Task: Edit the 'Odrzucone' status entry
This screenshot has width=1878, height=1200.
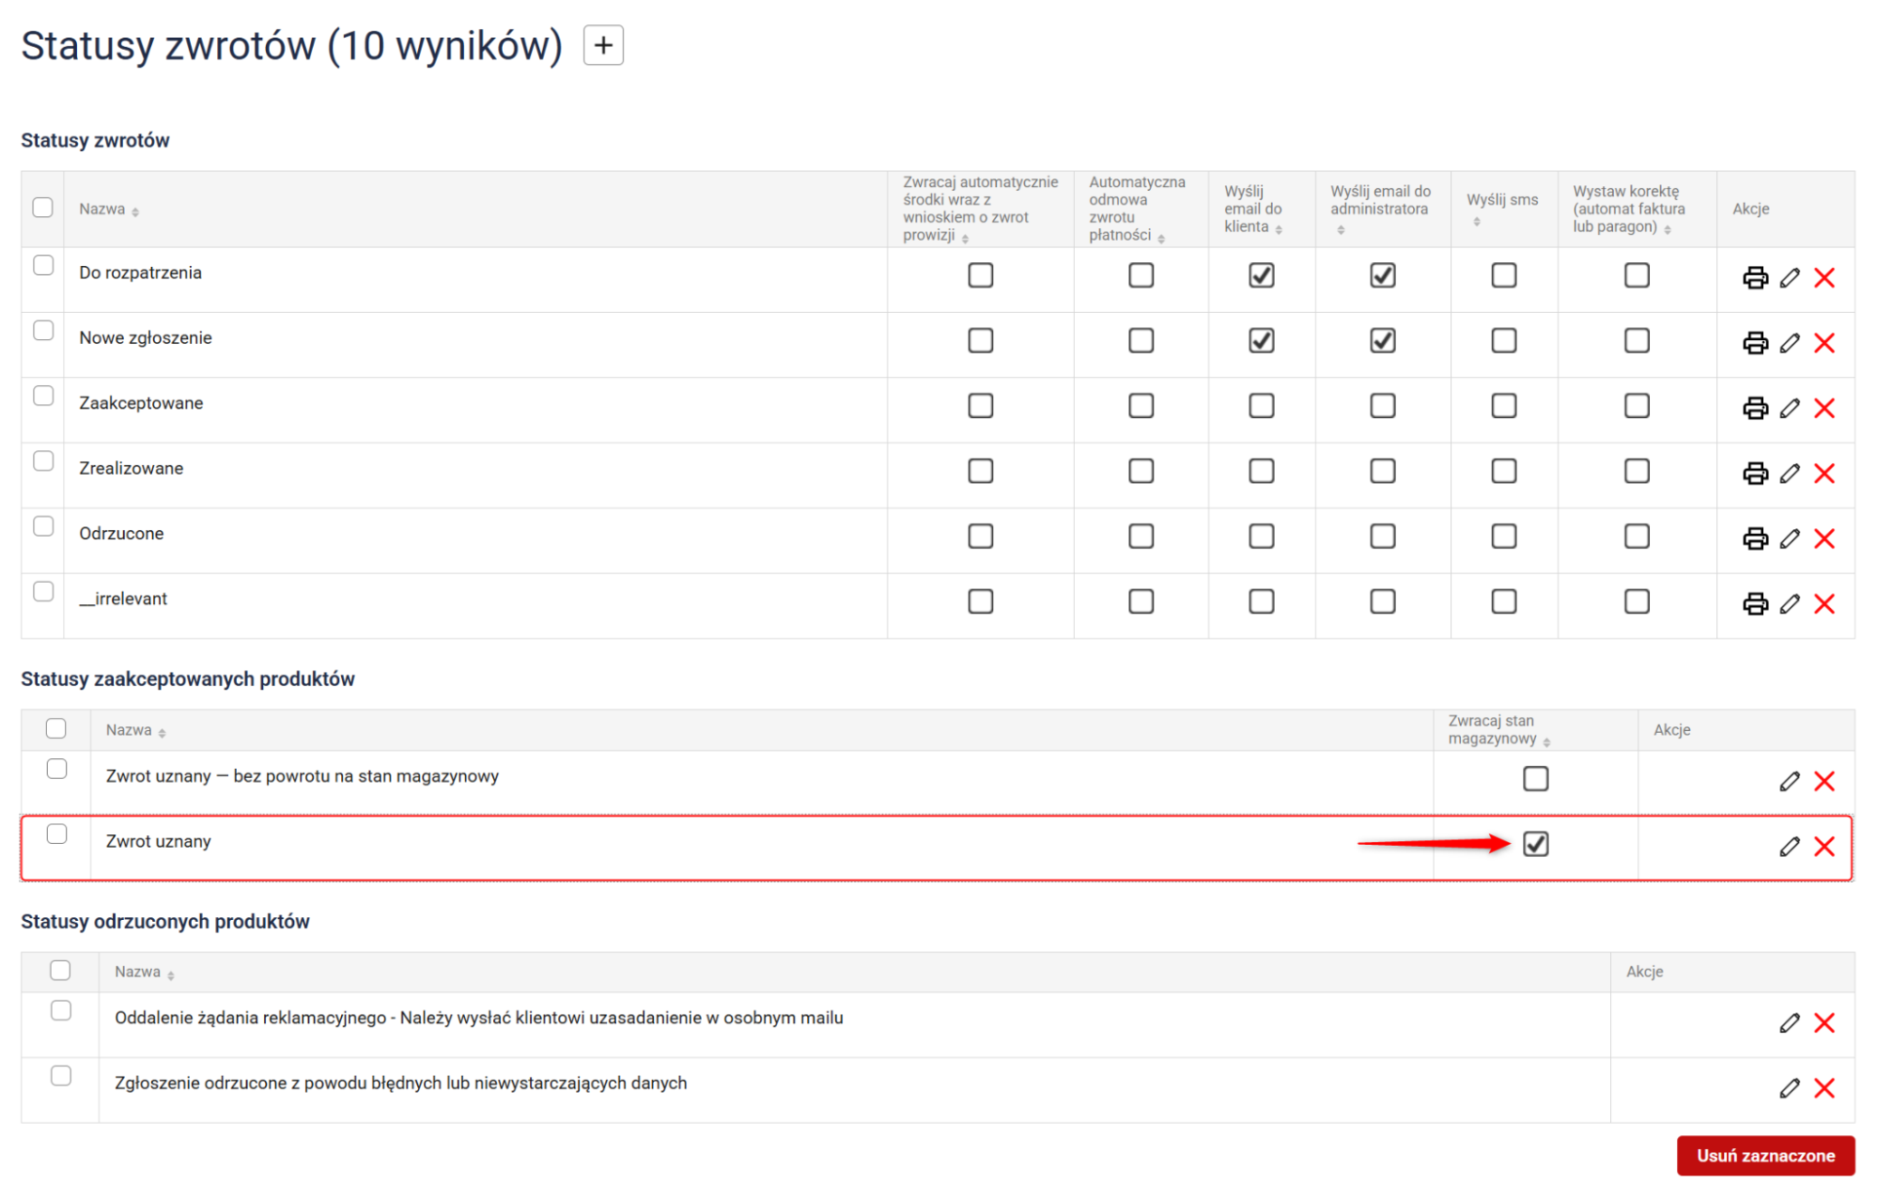Action: coord(1789,538)
